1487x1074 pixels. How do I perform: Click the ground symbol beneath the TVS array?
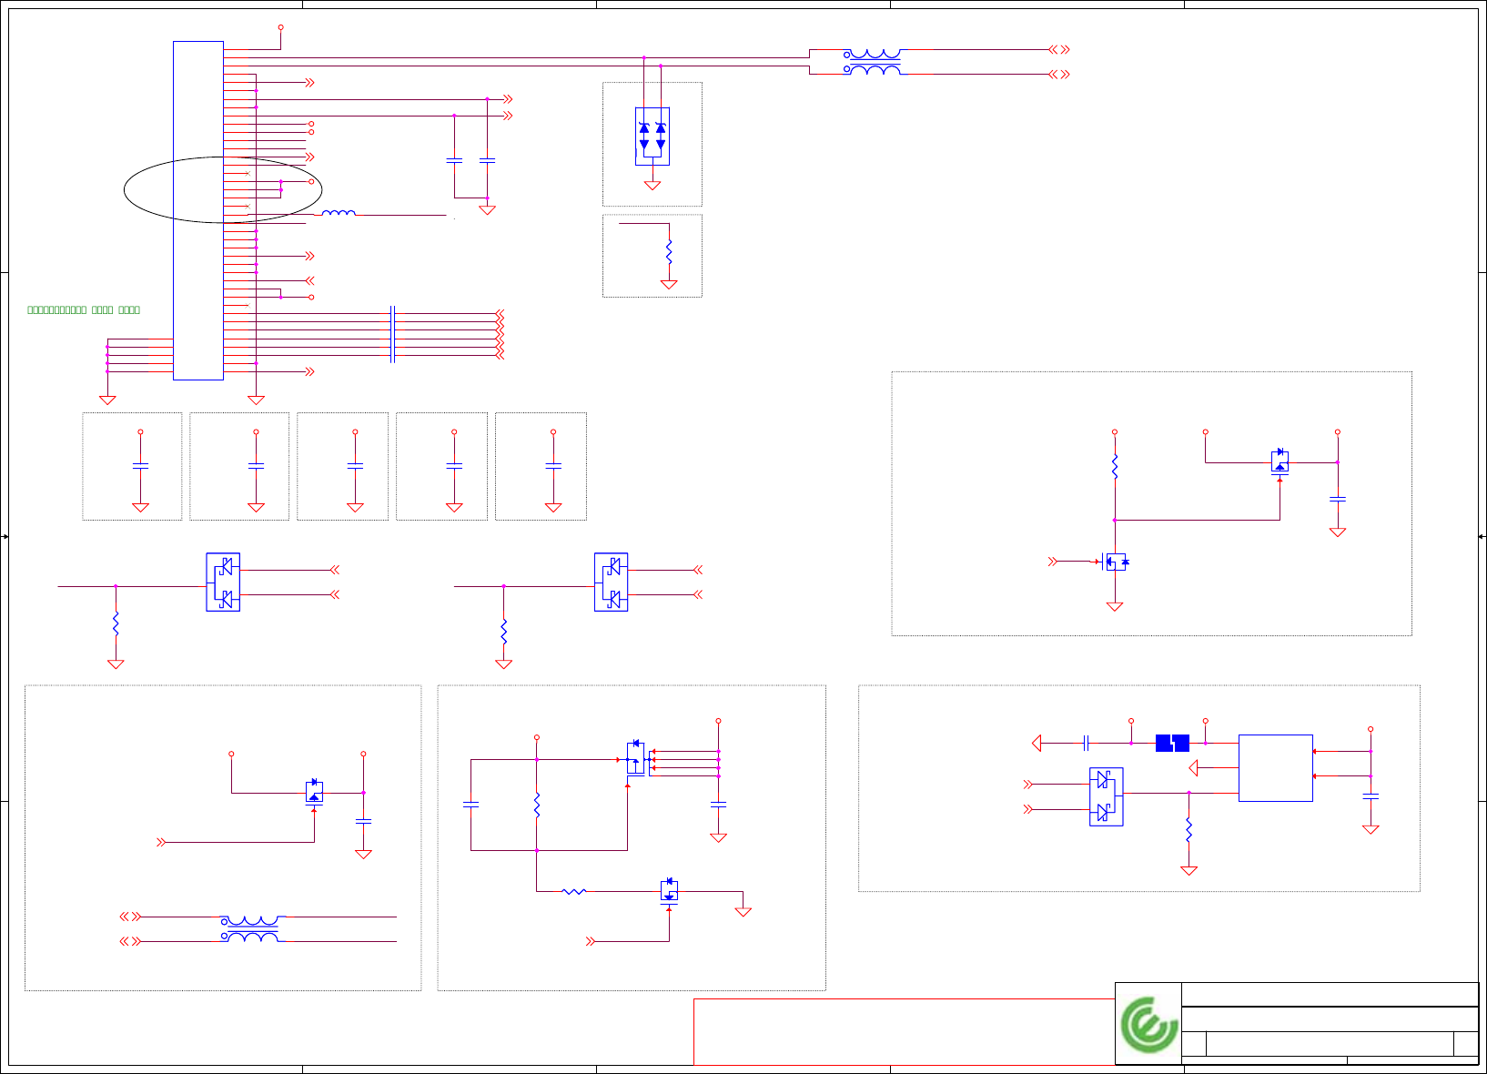point(652,186)
